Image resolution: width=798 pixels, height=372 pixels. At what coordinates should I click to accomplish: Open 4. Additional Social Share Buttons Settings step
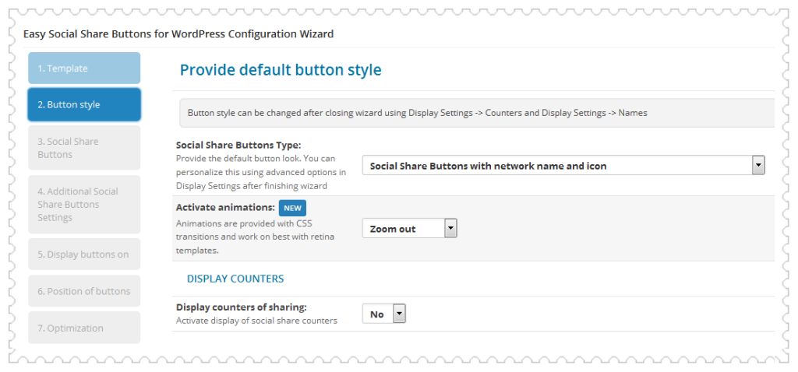coord(84,205)
